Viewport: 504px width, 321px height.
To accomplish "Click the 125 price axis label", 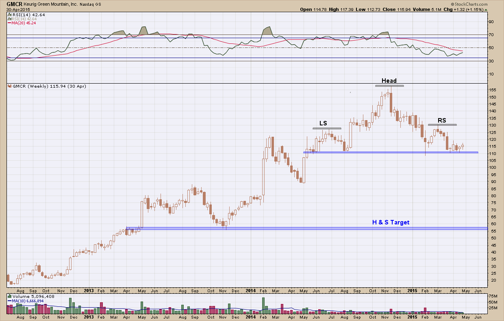I will pos(493,132).
